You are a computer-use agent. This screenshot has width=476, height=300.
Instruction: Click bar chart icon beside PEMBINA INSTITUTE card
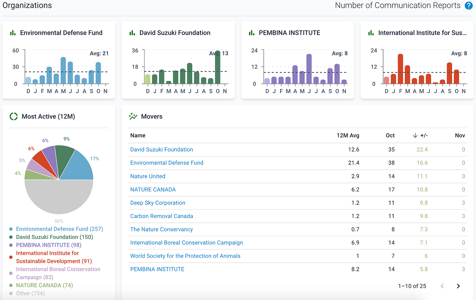click(251, 33)
